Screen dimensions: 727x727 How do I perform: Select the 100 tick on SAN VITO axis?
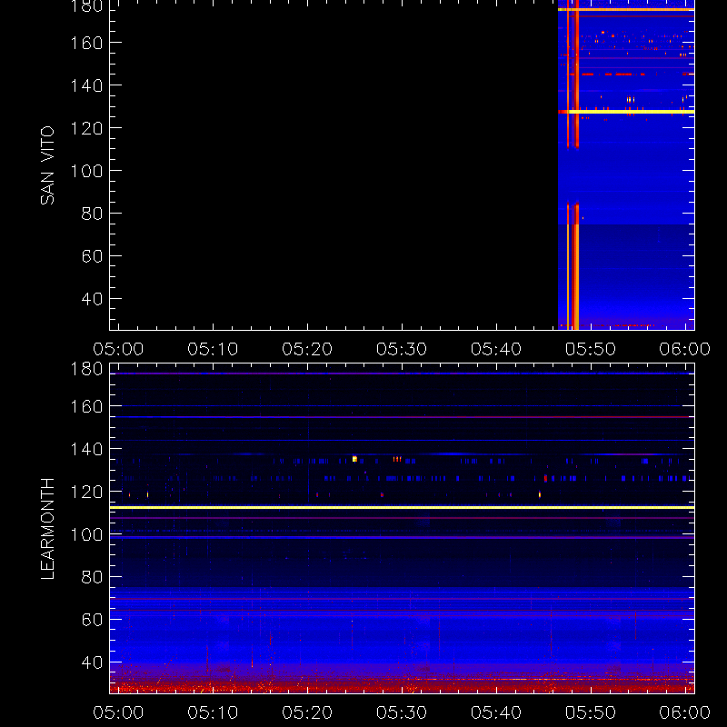[86, 171]
